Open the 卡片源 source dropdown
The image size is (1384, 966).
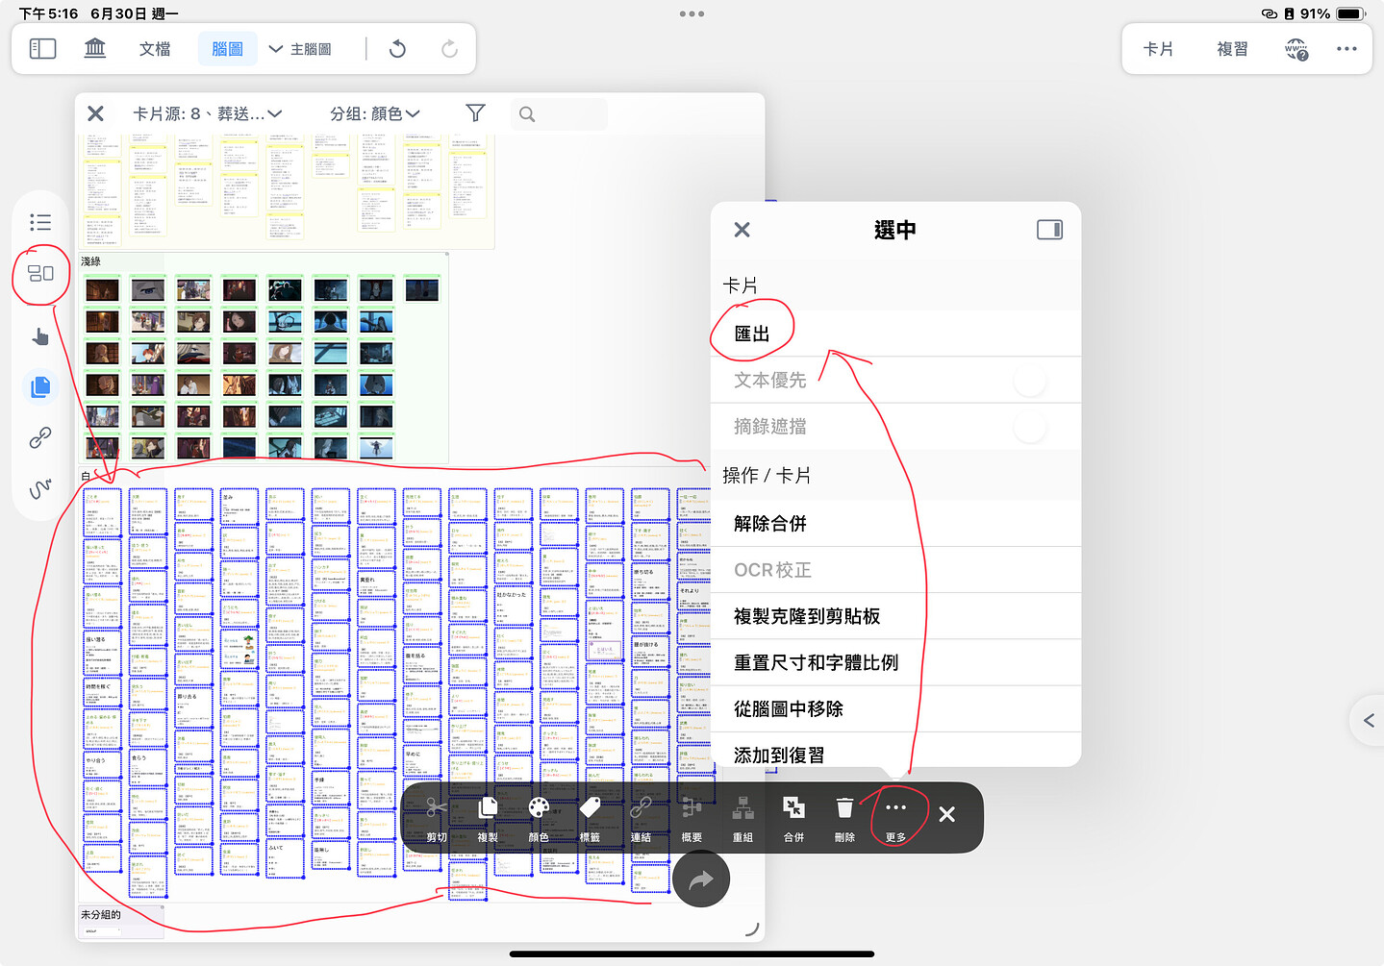208,113
